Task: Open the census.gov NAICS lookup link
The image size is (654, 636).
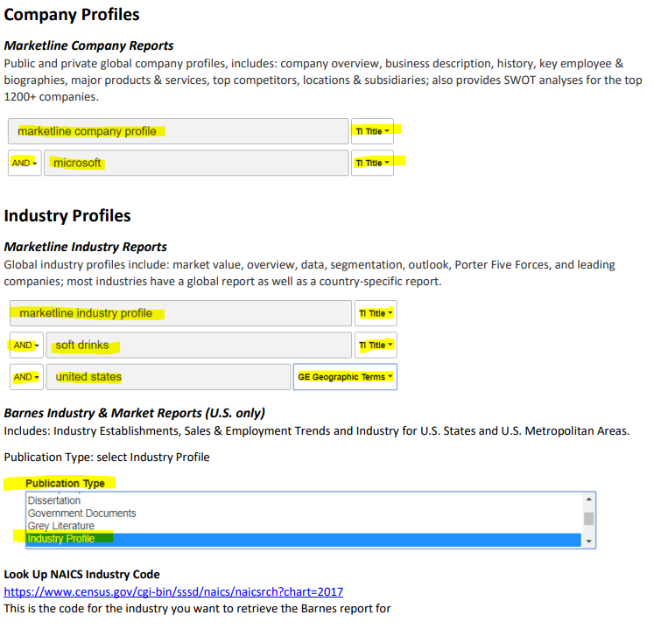Action: tap(173, 591)
